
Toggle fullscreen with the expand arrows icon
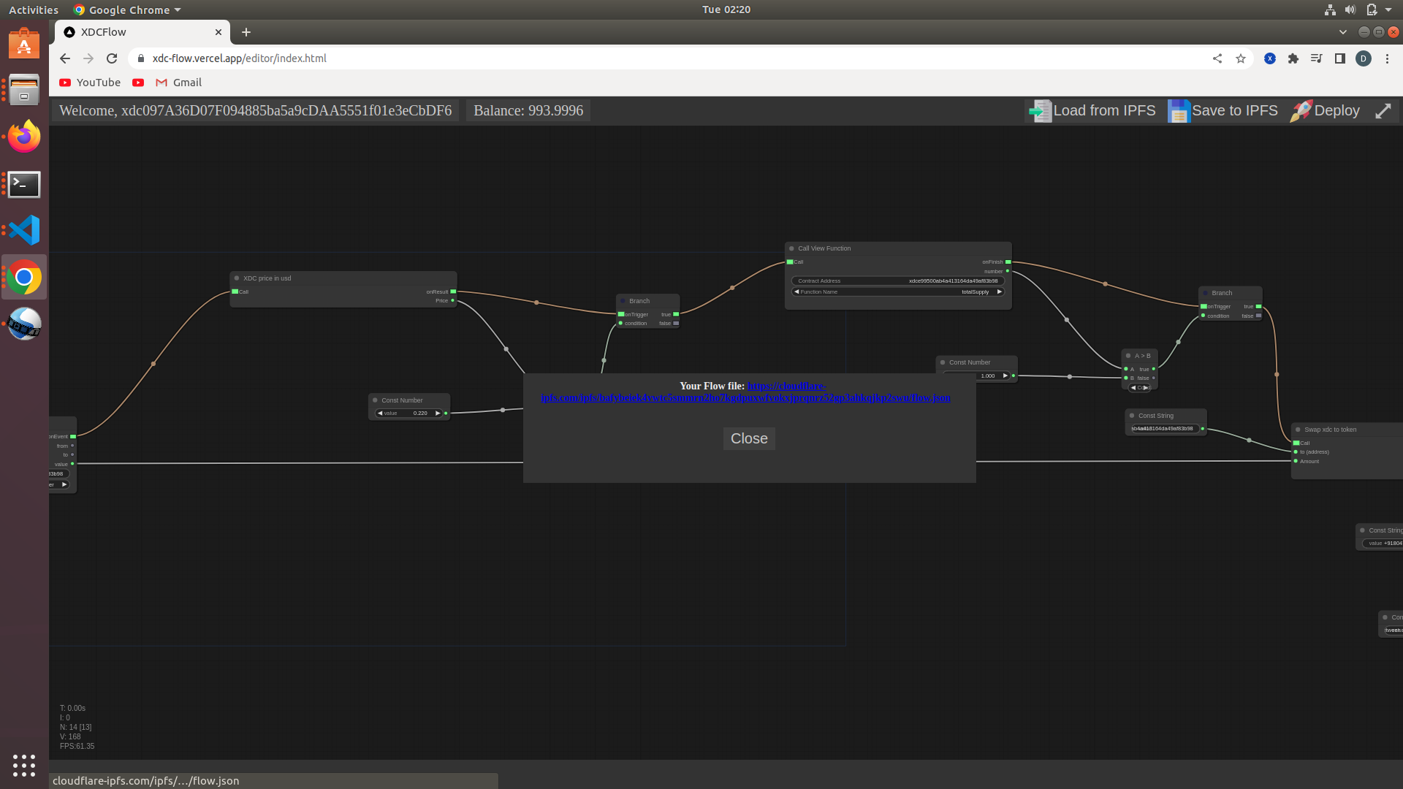tap(1383, 111)
